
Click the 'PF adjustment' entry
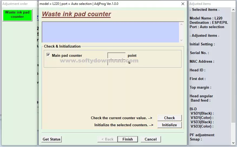click(x=202, y=135)
